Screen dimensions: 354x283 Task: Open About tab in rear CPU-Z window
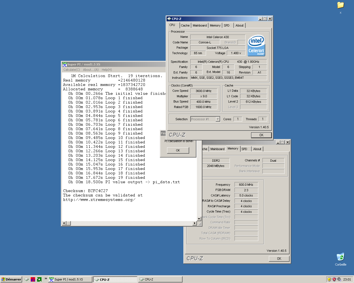click(257, 149)
